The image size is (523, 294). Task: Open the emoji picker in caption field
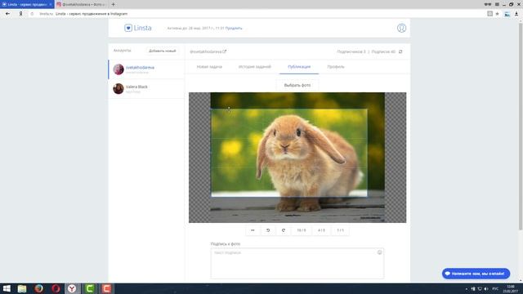click(x=379, y=252)
